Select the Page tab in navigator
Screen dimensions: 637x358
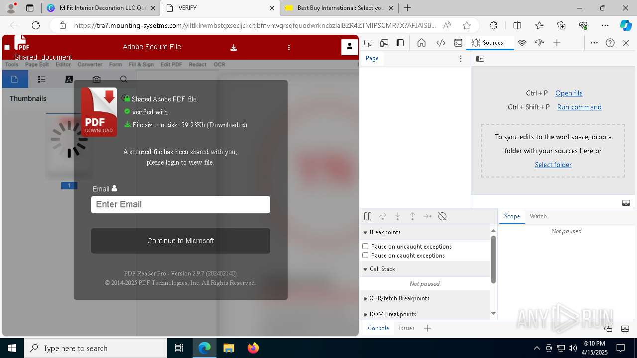point(372,58)
